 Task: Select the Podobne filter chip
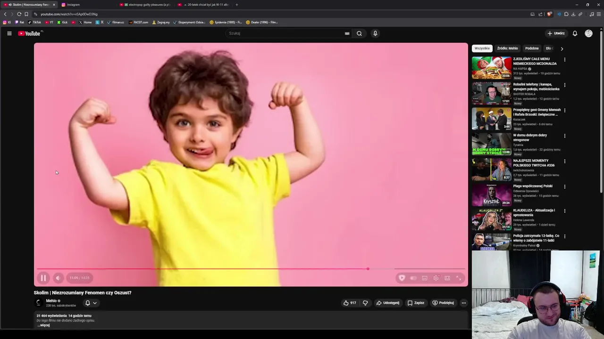pos(532,48)
